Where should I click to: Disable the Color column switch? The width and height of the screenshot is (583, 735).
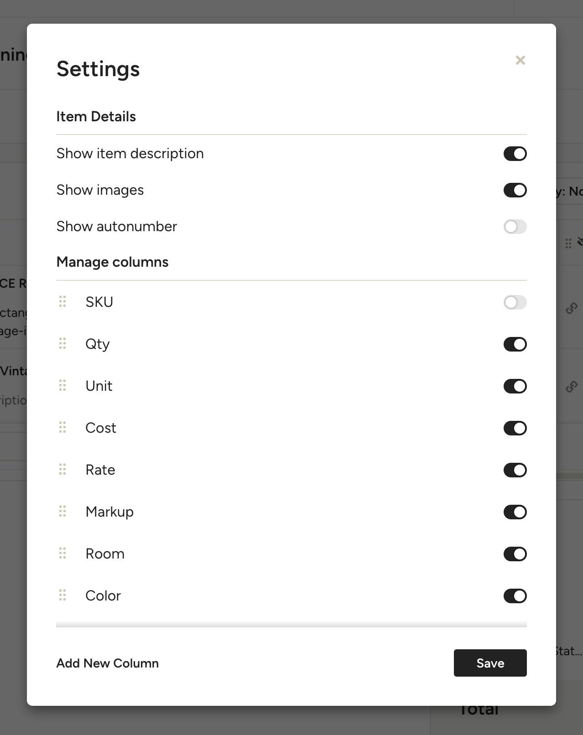515,596
